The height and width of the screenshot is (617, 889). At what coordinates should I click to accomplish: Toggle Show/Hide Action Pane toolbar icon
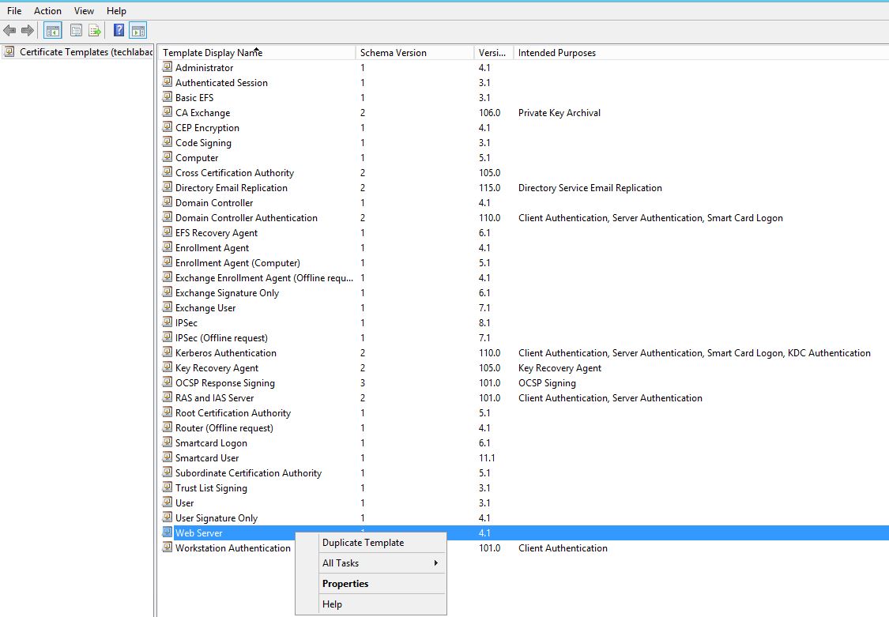(137, 31)
